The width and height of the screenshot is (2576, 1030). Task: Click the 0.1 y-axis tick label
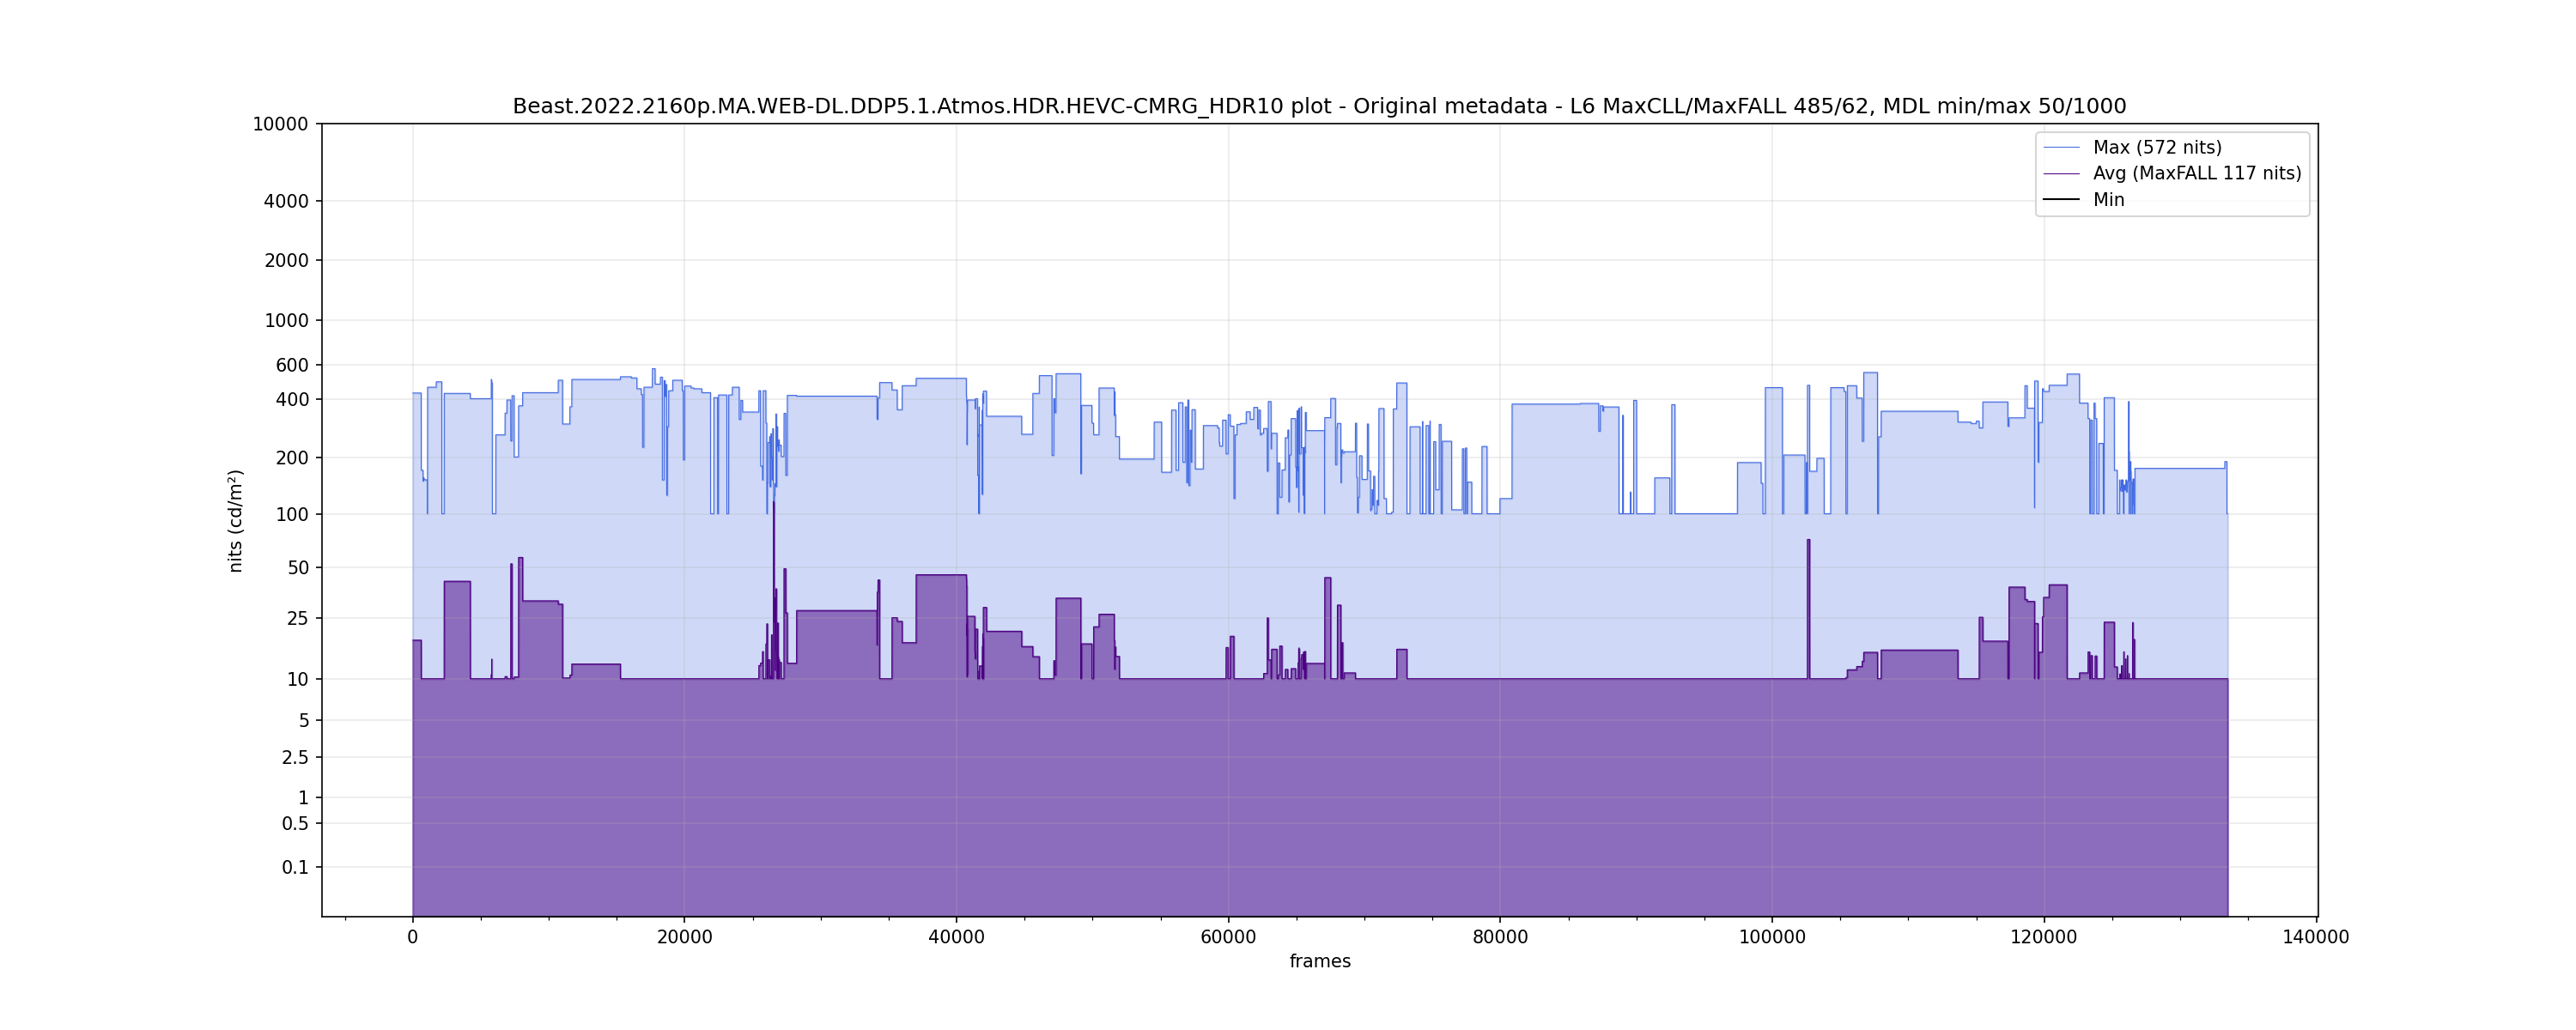click(x=295, y=867)
